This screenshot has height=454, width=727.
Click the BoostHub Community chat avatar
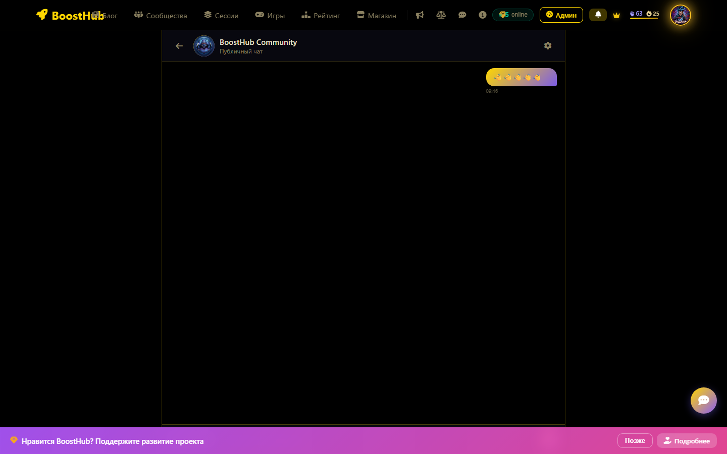(x=204, y=46)
